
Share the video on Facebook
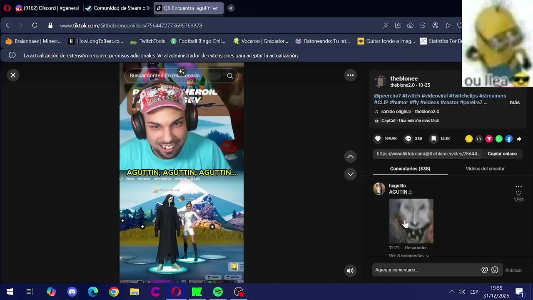(509, 139)
